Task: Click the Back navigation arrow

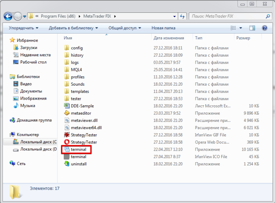Action: tap(8, 17)
